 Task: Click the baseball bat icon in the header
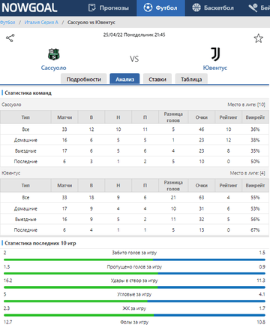coord(253,8)
